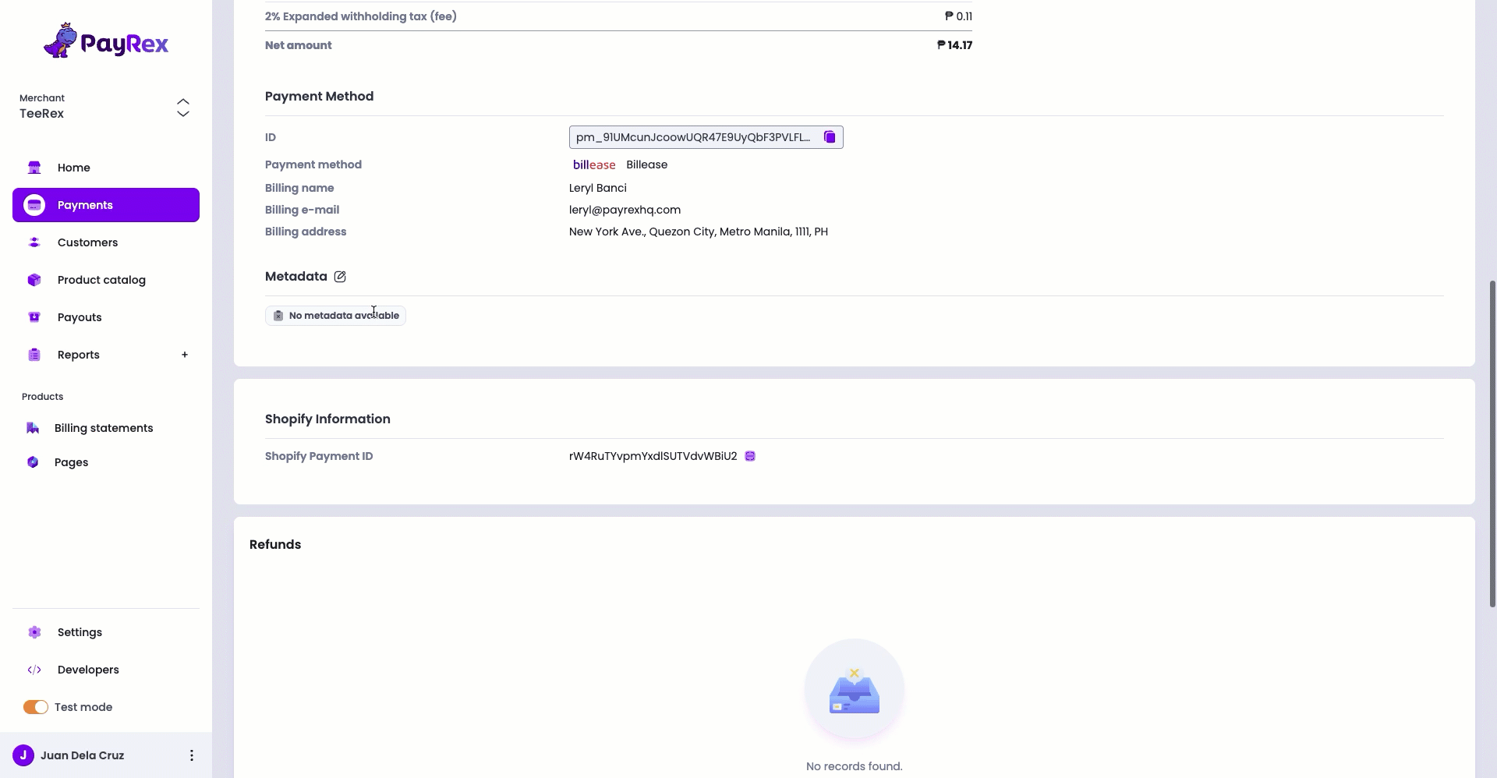Select the Payouts icon
Viewport: 1497px width, 778px height.
click(34, 317)
